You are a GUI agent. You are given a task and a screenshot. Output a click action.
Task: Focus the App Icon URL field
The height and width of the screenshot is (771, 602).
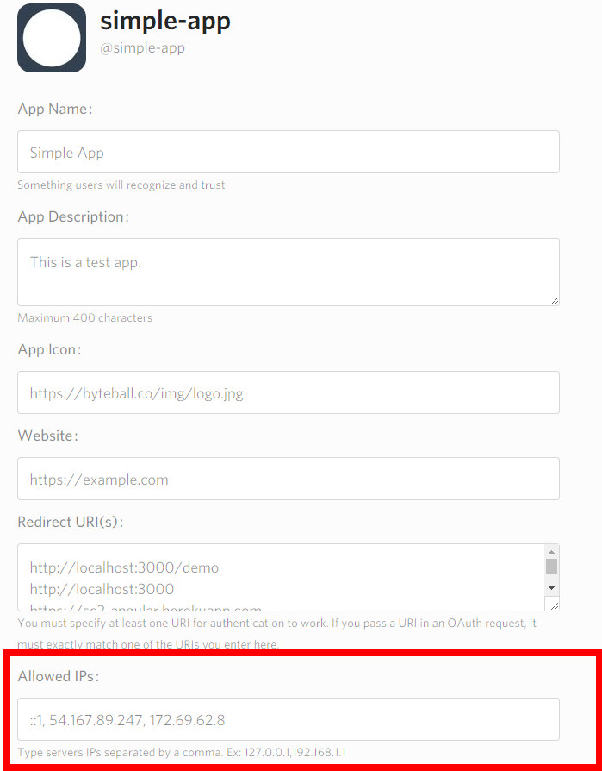pyautogui.click(x=289, y=392)
